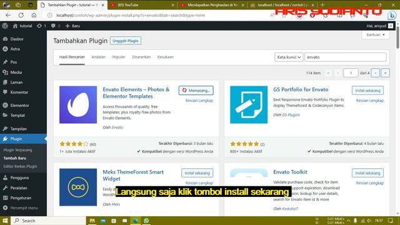400x225 pixels.
Task: Jump to last page of results
Action: pyautogui.click(x=385, y=73)
